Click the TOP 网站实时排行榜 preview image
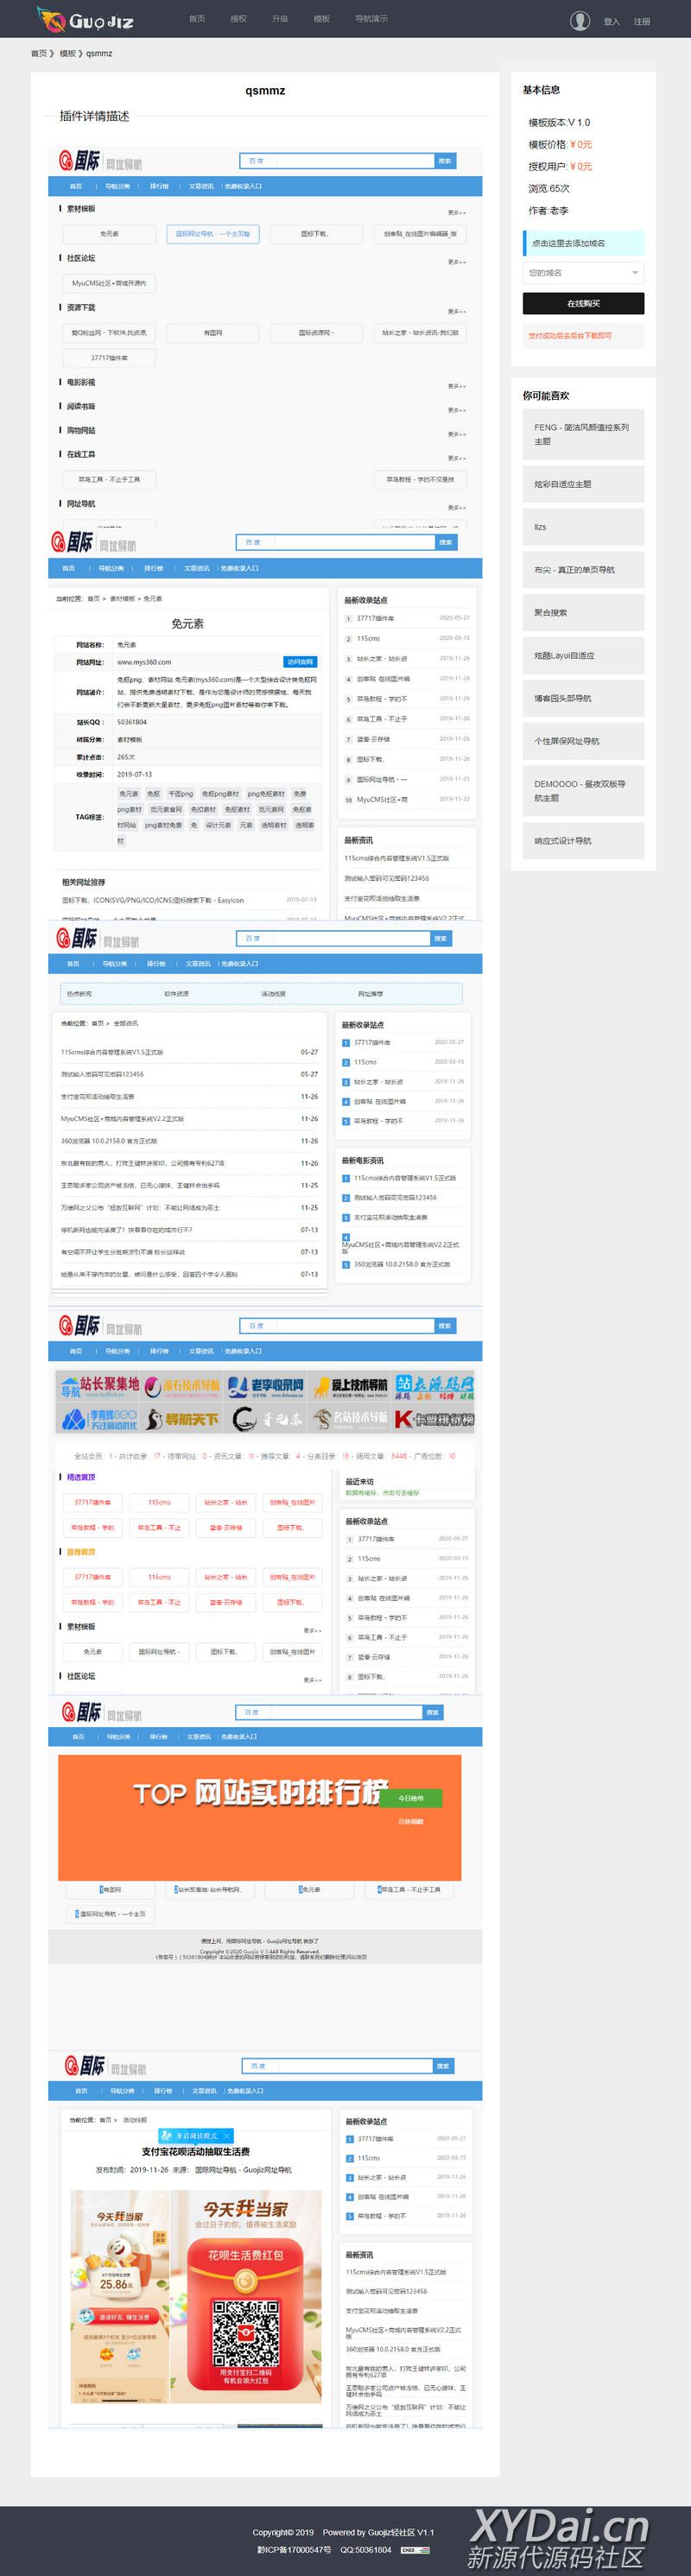 pyautogui.click(x=259, y=1818)
